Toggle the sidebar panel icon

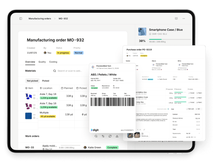(x=21, y=19)
